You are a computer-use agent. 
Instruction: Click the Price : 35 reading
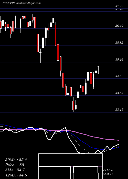coord(15,165)
